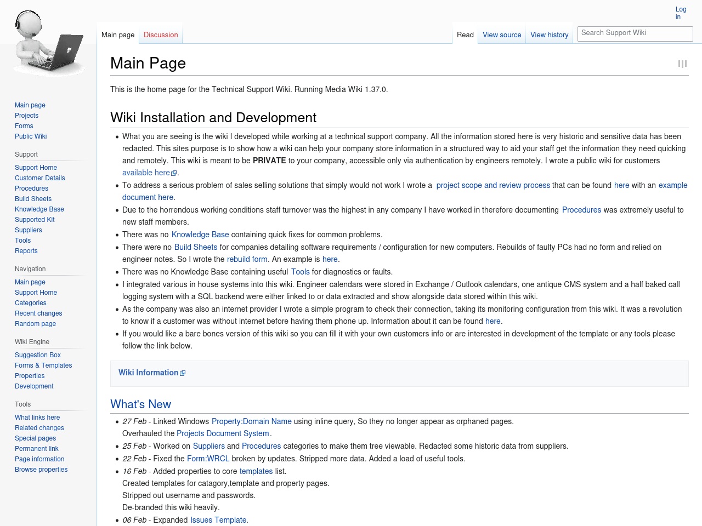The height and width of the screenshot is (526, 702).
Task: Open the Form:WRCL link
Action: click(x=208, y=459)
